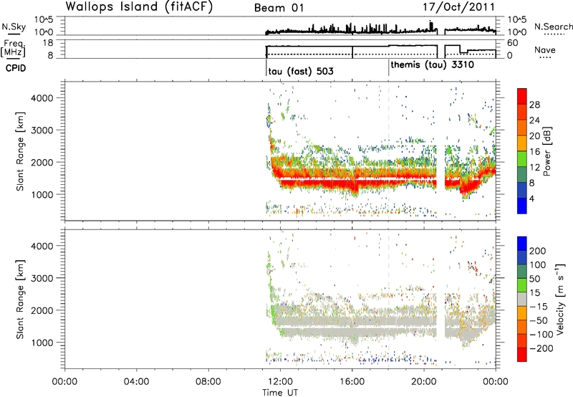This screenshot has width=573, height=397.
Task: Click the '-200' value on the Velocity colorbar
Action: (541, 349)
